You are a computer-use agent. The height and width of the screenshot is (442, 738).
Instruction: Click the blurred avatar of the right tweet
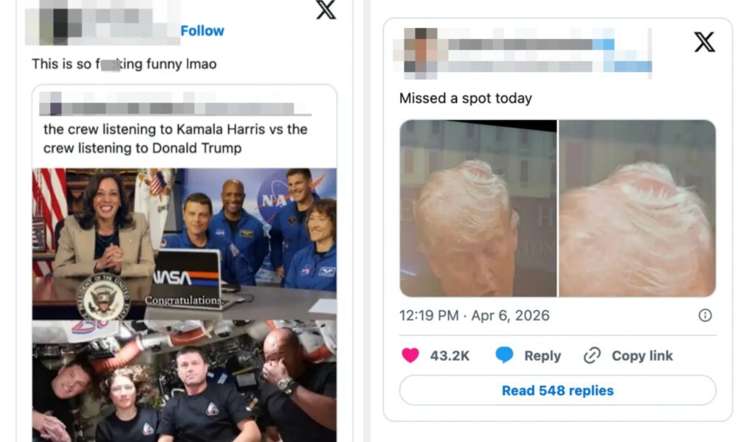[x=421, y=53]
